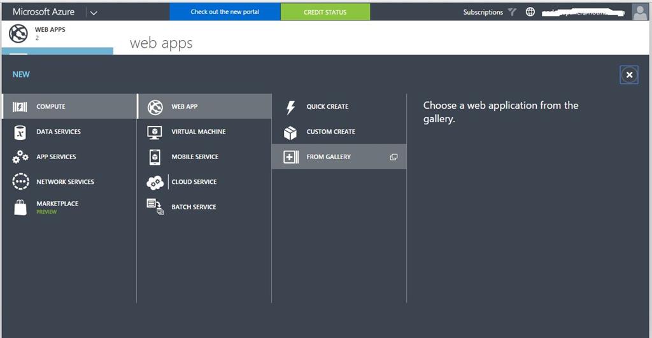The height and width of the screenshot is (338, 652).
Task: Click the Microsoft Azure logo text
Action: pyautogui.click(x=44, y=11)
